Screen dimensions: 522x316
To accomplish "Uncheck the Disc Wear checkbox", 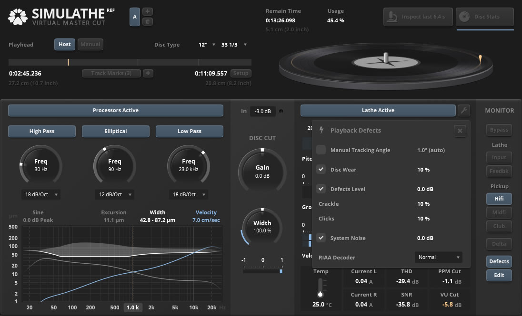I will click(321, 170).
